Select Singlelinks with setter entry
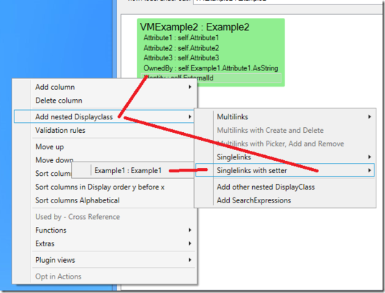 tap(285, 170)
